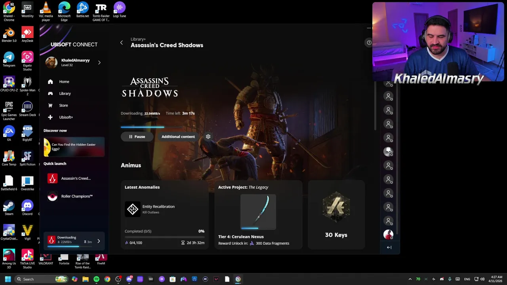Expand the KhaledAlmasryy profile chevron
507x285 pixels.
99,62
